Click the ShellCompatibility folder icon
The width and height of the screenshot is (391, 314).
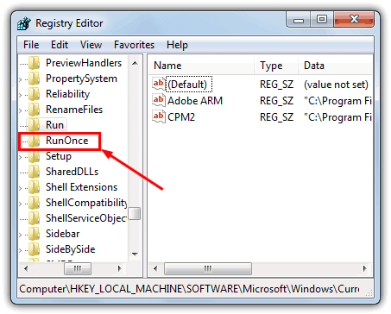[35, 203]
